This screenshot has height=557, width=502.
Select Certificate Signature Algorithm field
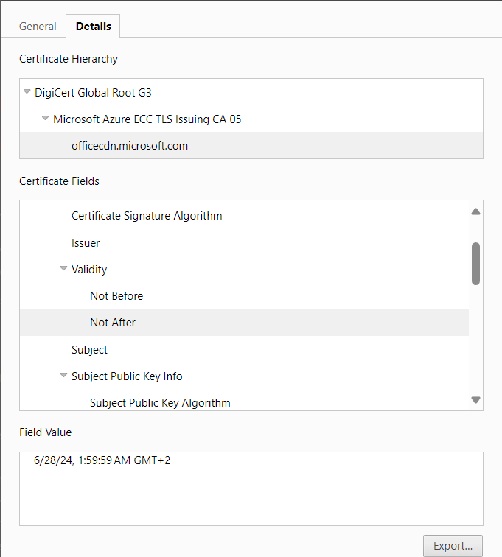point(147,216)
